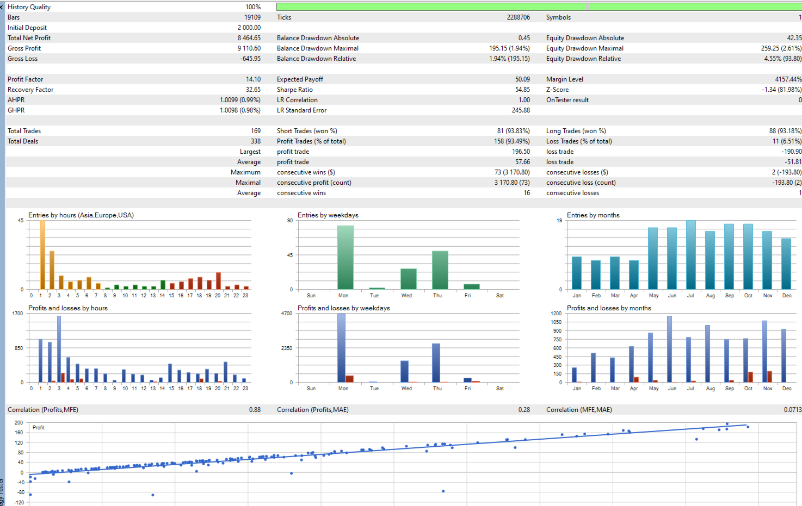Viewport: 802px width, 506px height.
Task: Click the Symbols label
Action: click(558, 17)
